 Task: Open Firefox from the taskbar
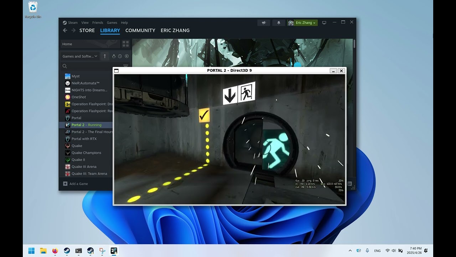pyautogui.click(x=55, y=251)
